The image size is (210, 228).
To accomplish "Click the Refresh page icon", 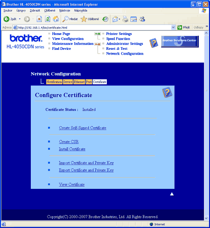I will [48, 19].
